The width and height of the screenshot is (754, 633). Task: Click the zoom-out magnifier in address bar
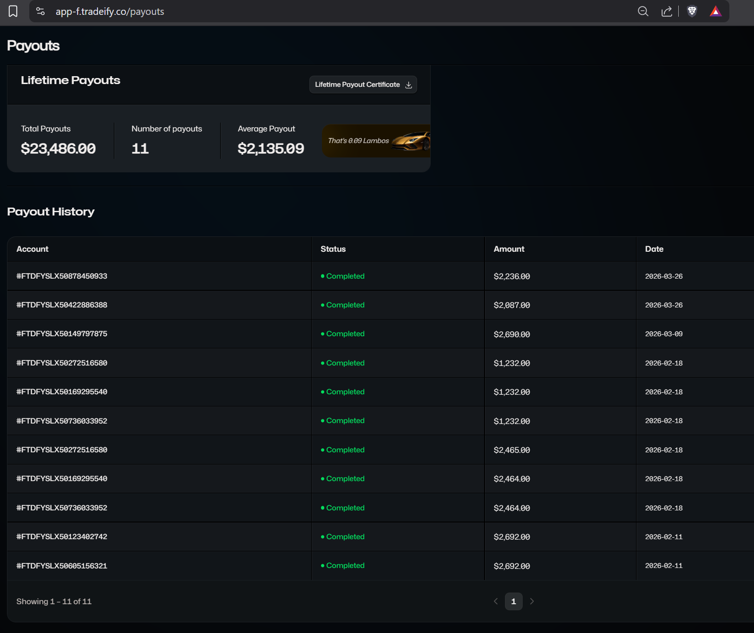643,12
